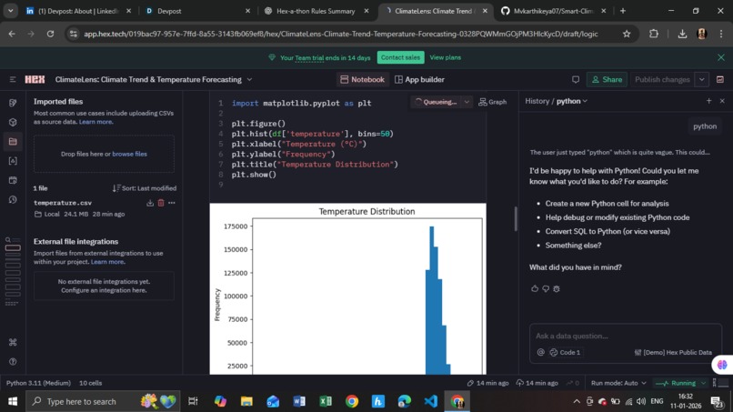Switch to Devpost browser tab

(196, 10)
